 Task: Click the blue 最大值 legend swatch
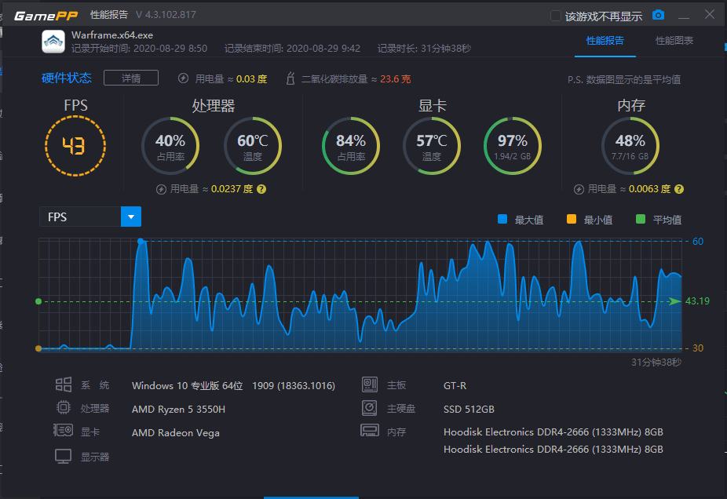pos(502,219)
